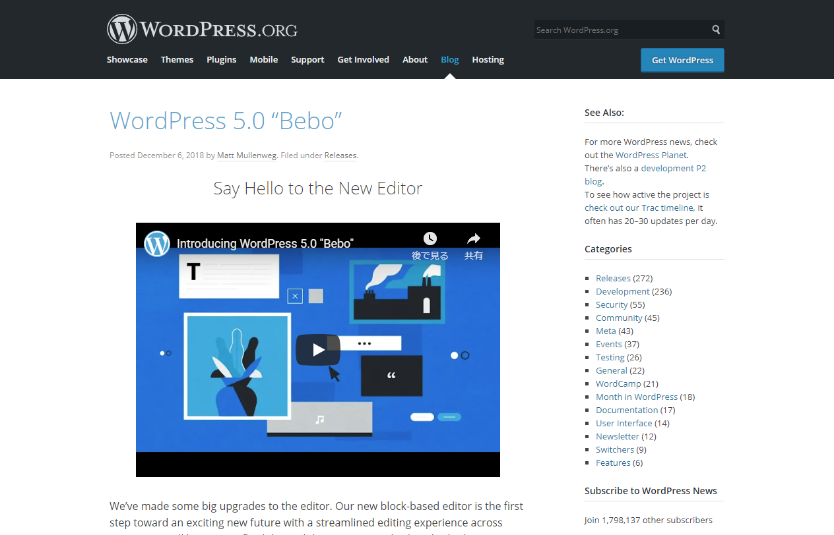Click the WordPress.org logo
The height and width of the screenshot is (535, 834).
(203, 30)
